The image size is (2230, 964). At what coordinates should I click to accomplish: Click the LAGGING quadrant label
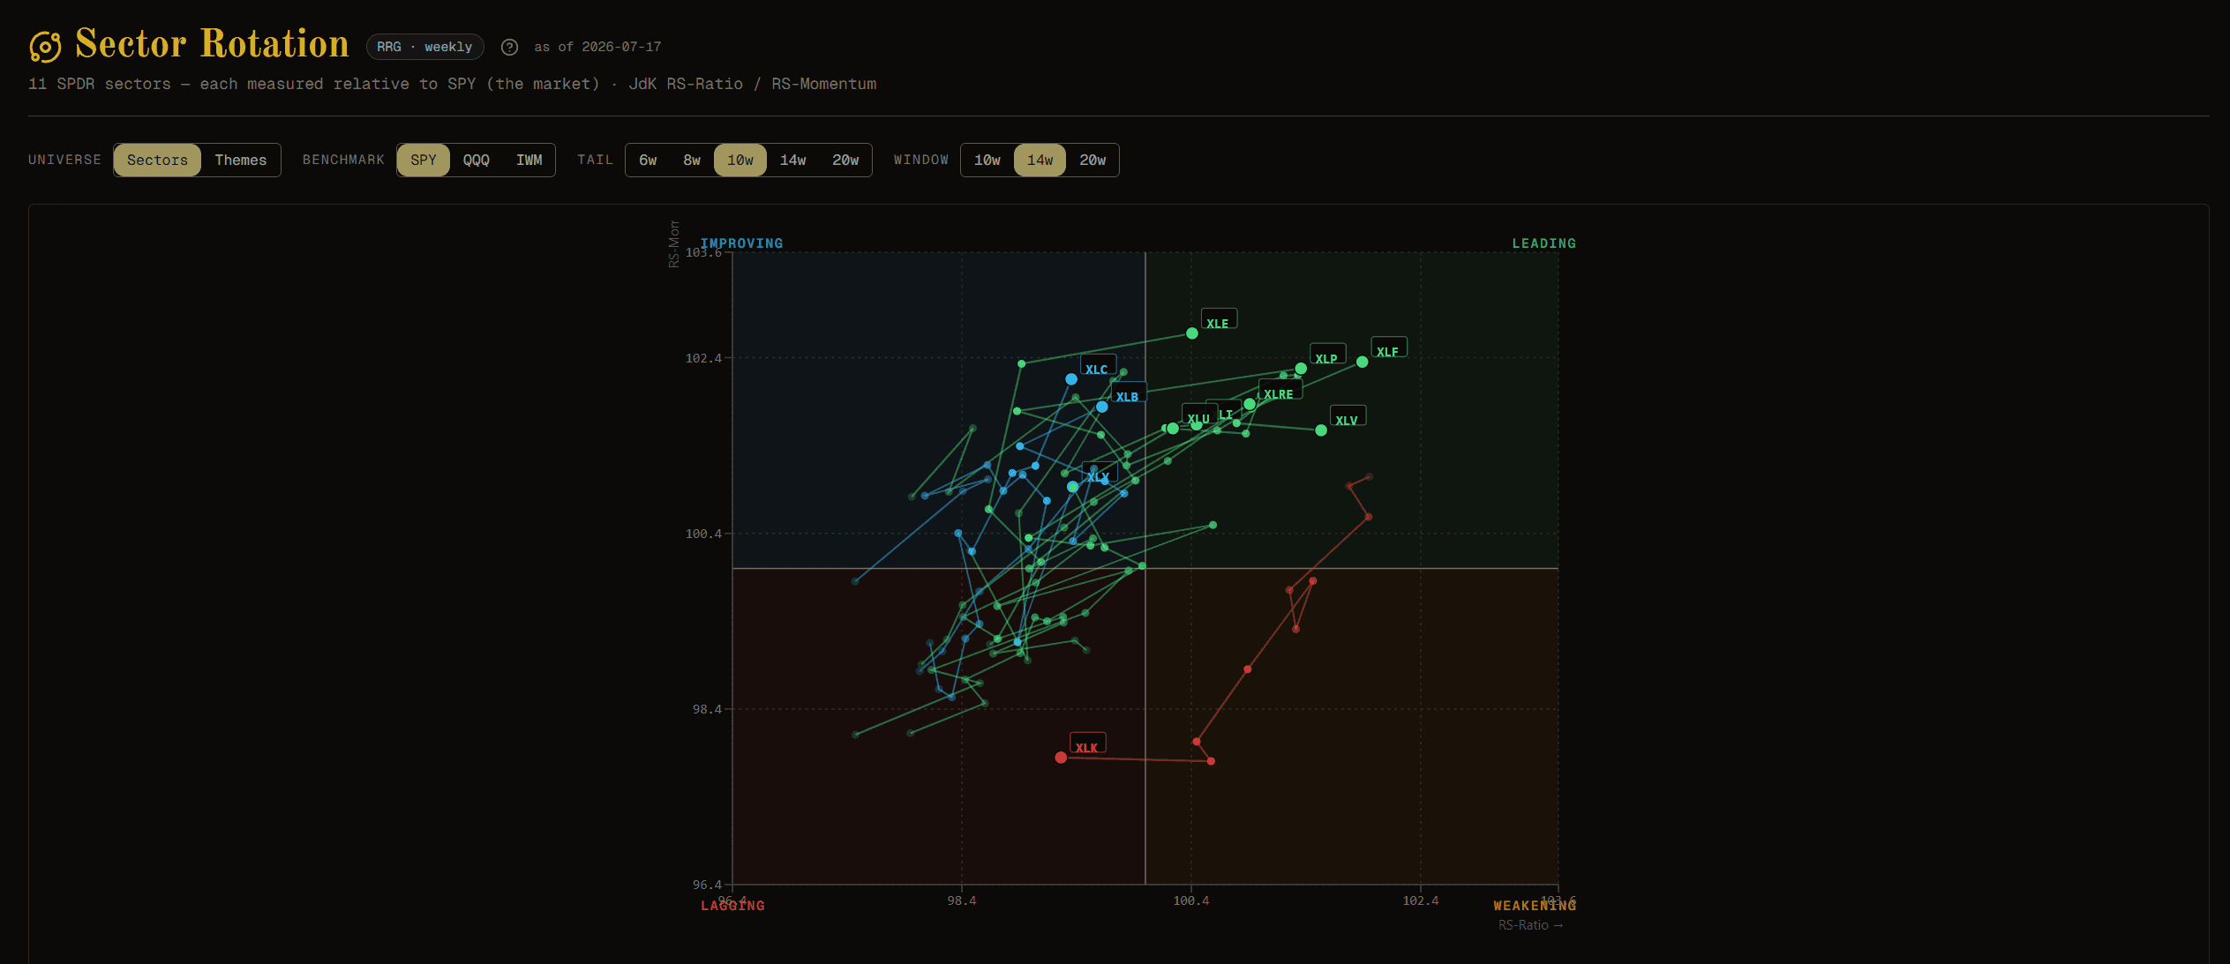[x=732, y=906]
